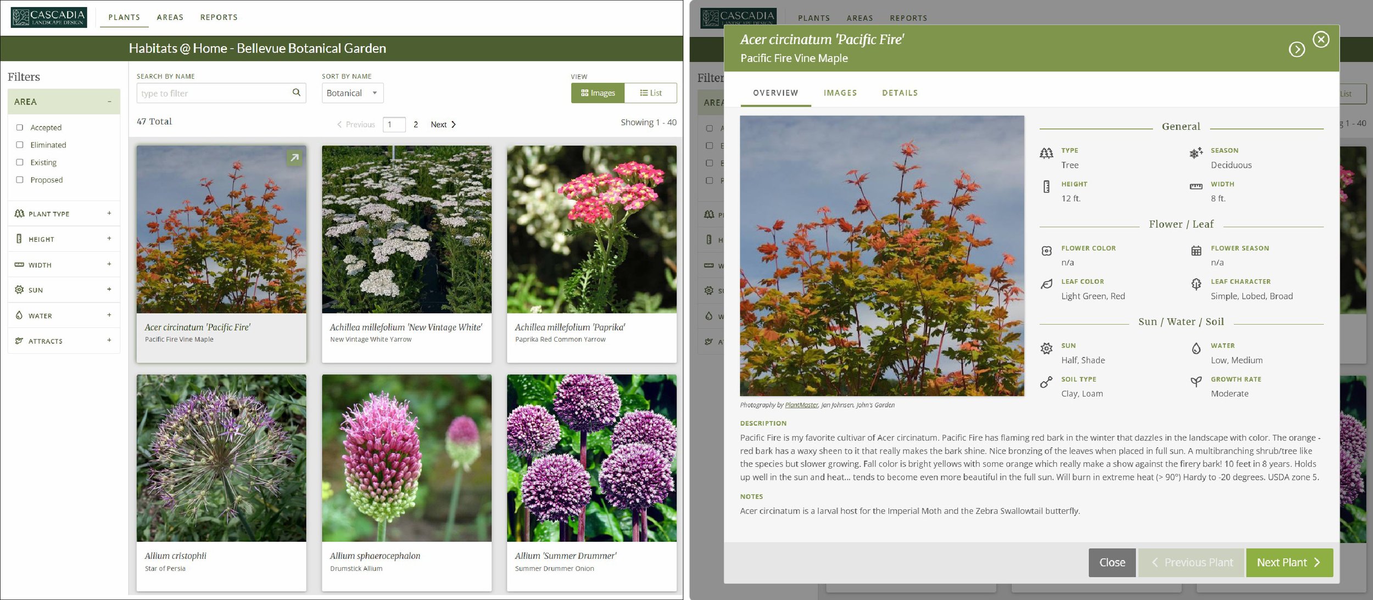1373x600 pixels.
Task: Open the PlantMaster photography credit link
Action: pos(801,405)
